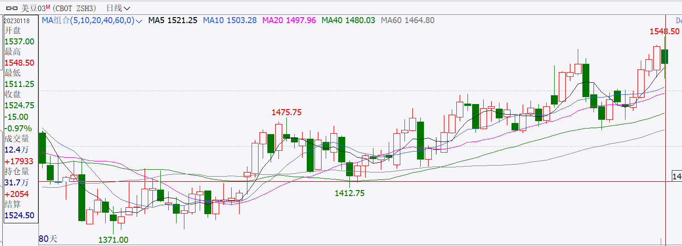
Task: Click the percent change -0.97%
Action: [x=18, y=128]
